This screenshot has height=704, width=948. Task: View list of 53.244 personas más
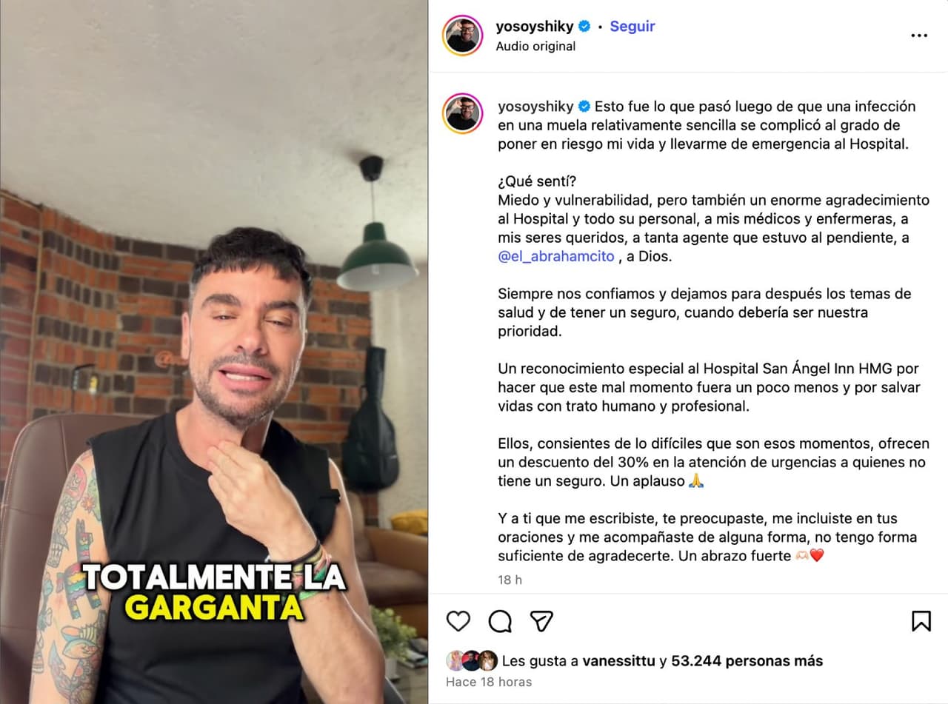(x=747, y=661)
